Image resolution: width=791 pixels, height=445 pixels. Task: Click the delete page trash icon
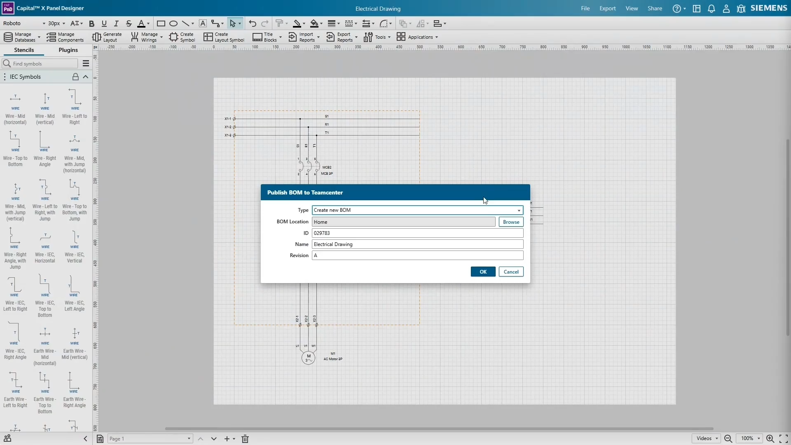244,439
